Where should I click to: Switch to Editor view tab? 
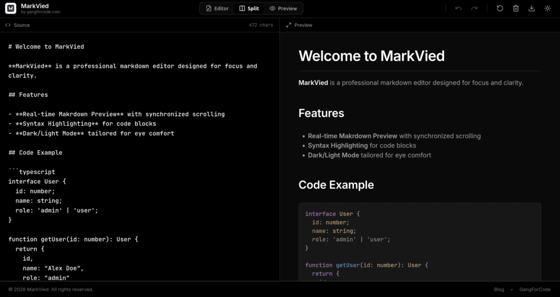point(217,8)
